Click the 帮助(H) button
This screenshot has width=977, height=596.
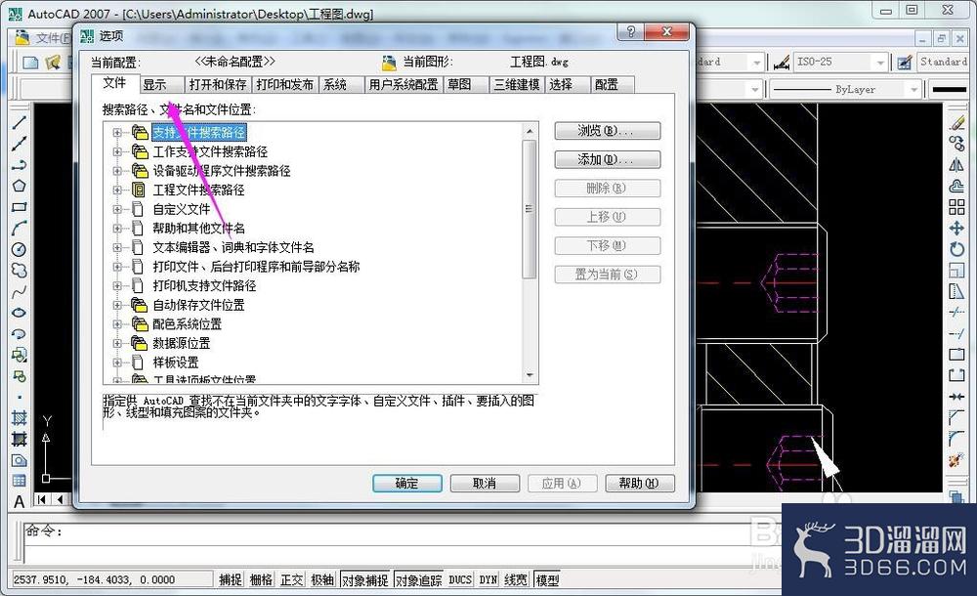point(639,484)
